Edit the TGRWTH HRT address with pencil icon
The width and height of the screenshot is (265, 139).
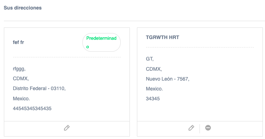coord(191,128)
